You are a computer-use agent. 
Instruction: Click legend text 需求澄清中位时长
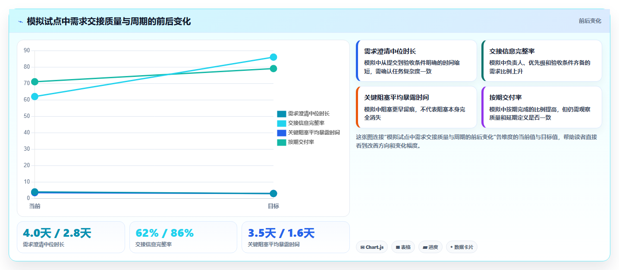[309, 114]
